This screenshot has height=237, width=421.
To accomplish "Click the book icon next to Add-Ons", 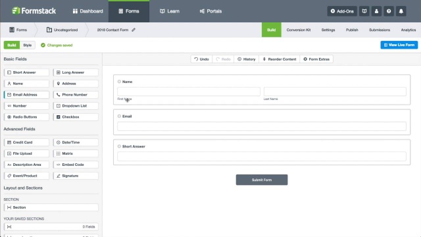I will coord(364,11).
